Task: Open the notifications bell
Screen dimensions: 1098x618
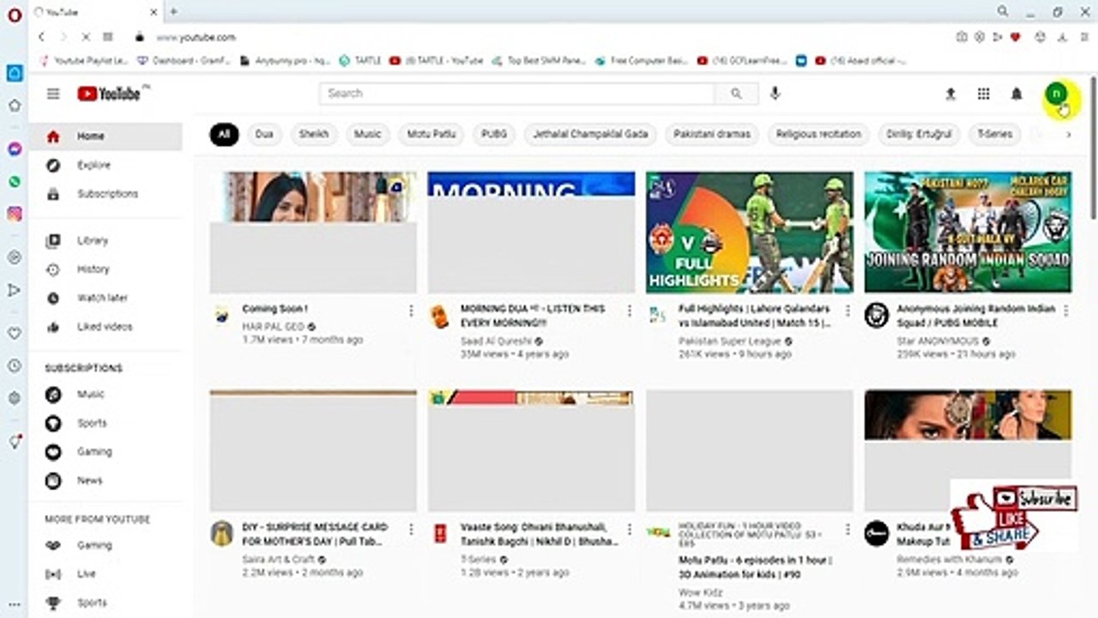Action: [1017, 94]
